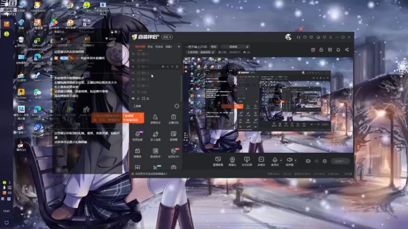Expand speaker options arrow
The width and height of the screenshot is (408, 229).
295,160
